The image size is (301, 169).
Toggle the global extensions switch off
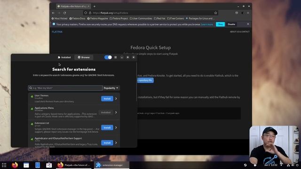pos(108,57)
